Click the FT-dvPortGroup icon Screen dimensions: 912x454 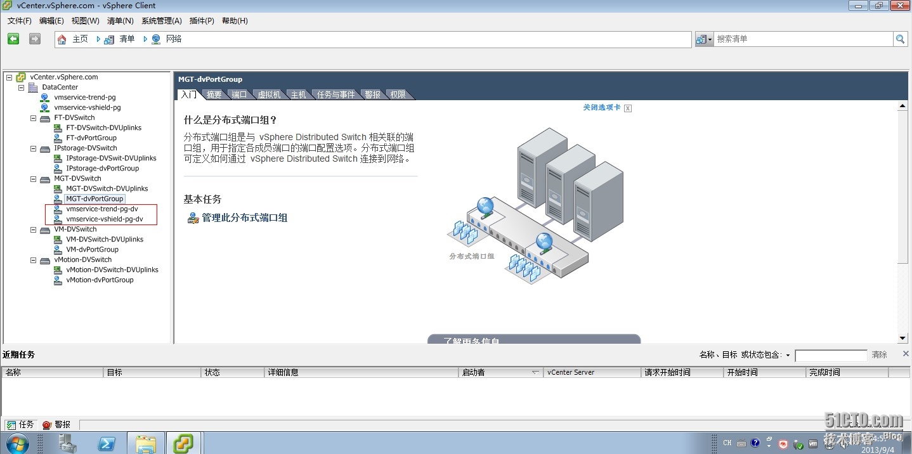(x=58, y=138)
